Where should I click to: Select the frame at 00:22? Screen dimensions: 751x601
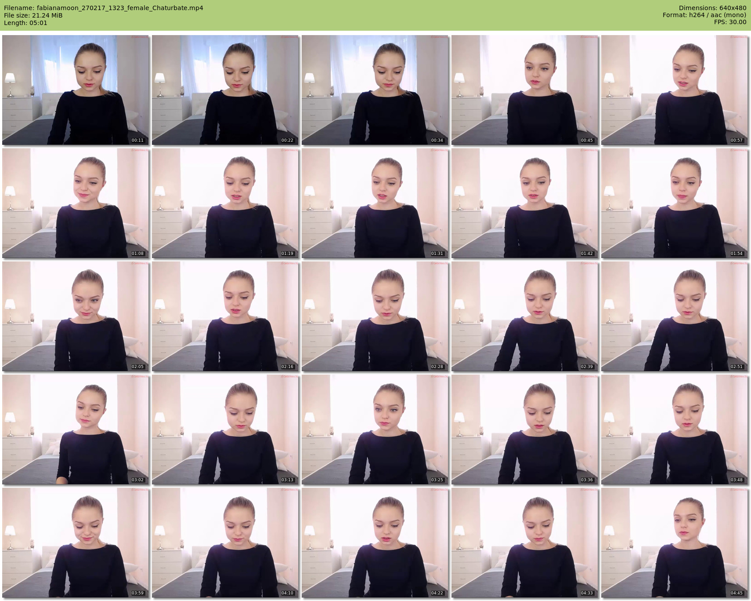(225, 90)
